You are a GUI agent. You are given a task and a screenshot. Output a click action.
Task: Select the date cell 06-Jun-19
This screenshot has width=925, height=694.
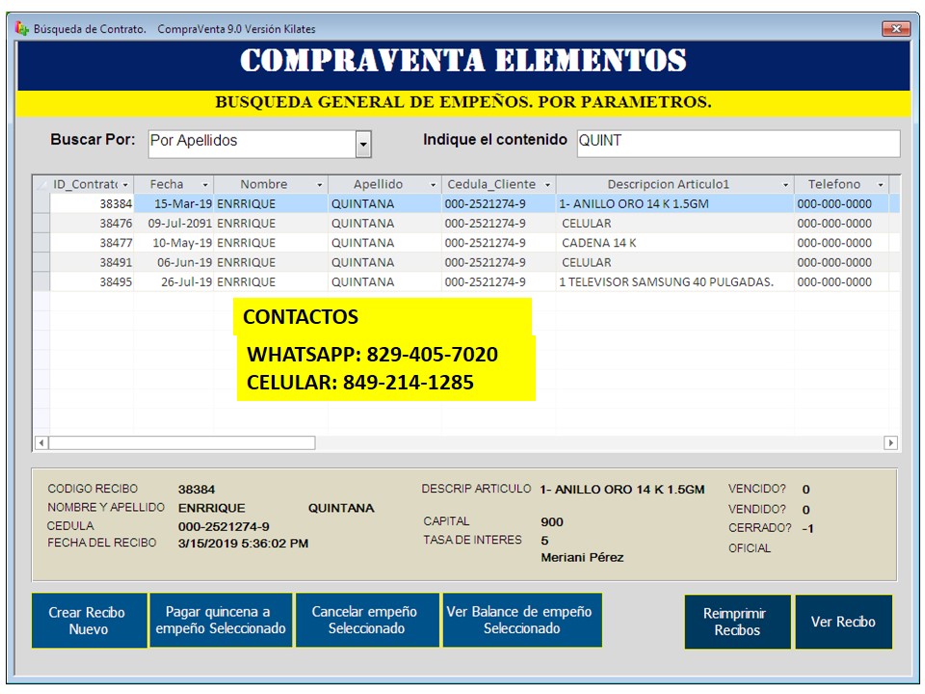coord(174,262)
